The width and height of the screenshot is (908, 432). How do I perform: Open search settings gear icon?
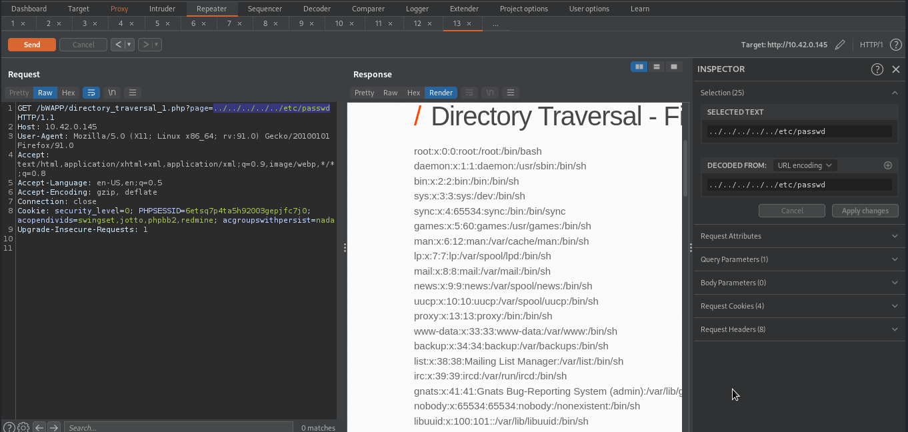tap(23, 427)
